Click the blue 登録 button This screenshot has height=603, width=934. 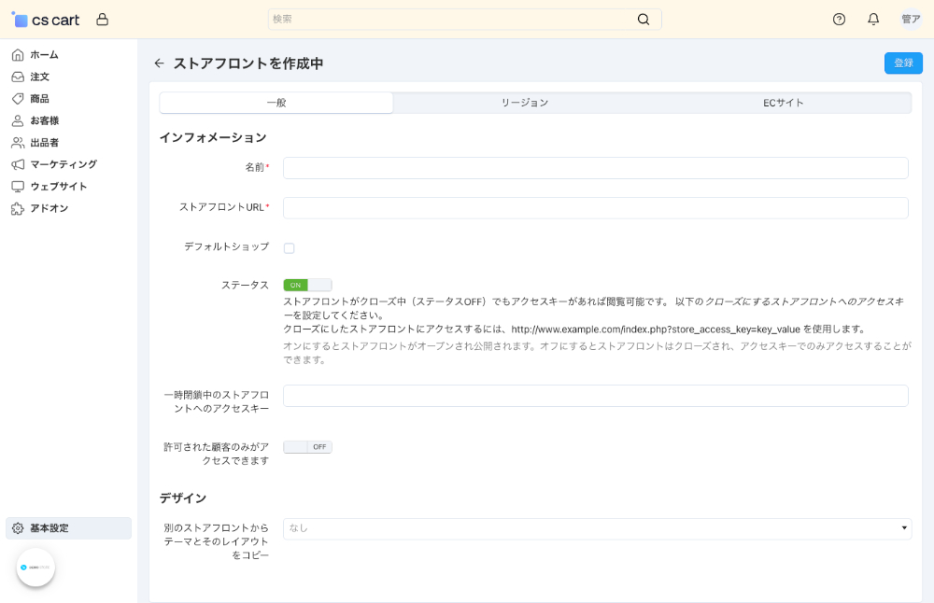pos(903,63)
